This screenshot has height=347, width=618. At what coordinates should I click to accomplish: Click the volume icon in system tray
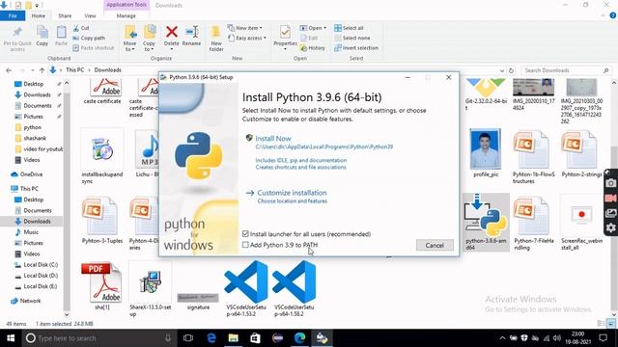(556, 338)
